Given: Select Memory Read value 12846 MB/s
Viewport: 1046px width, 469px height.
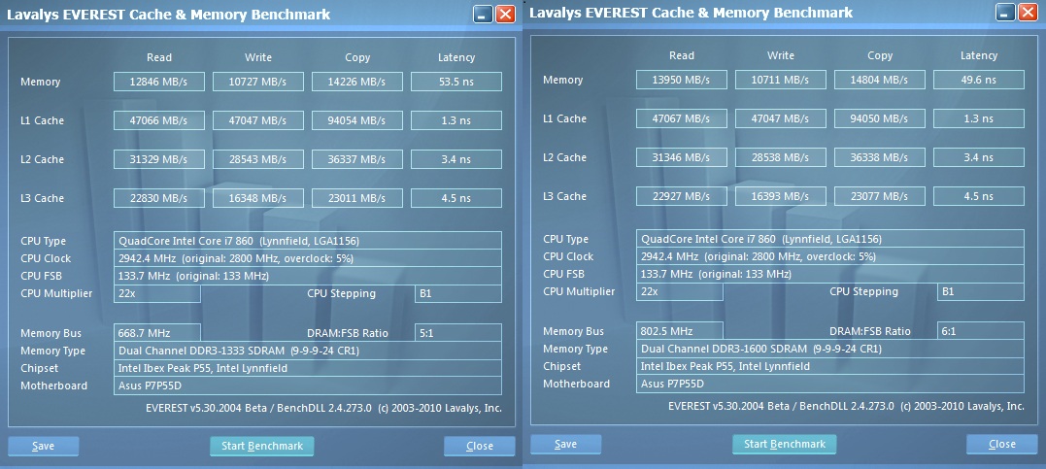Looking at the screenshot, I should point(158,83).
